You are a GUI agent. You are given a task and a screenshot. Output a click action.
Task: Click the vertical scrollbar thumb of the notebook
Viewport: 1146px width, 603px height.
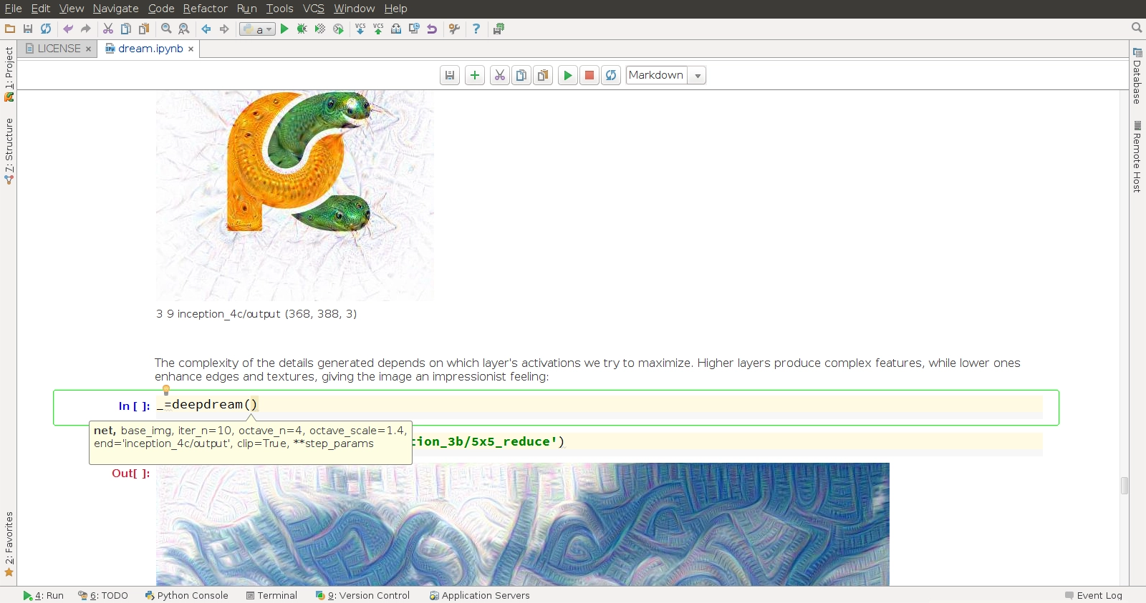(1125, 485)
